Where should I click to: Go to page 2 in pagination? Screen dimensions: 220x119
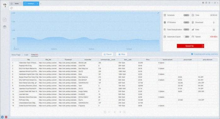[115, 112]
